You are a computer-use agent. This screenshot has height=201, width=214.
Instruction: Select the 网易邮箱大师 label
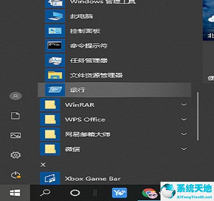(x=88, y=134)
